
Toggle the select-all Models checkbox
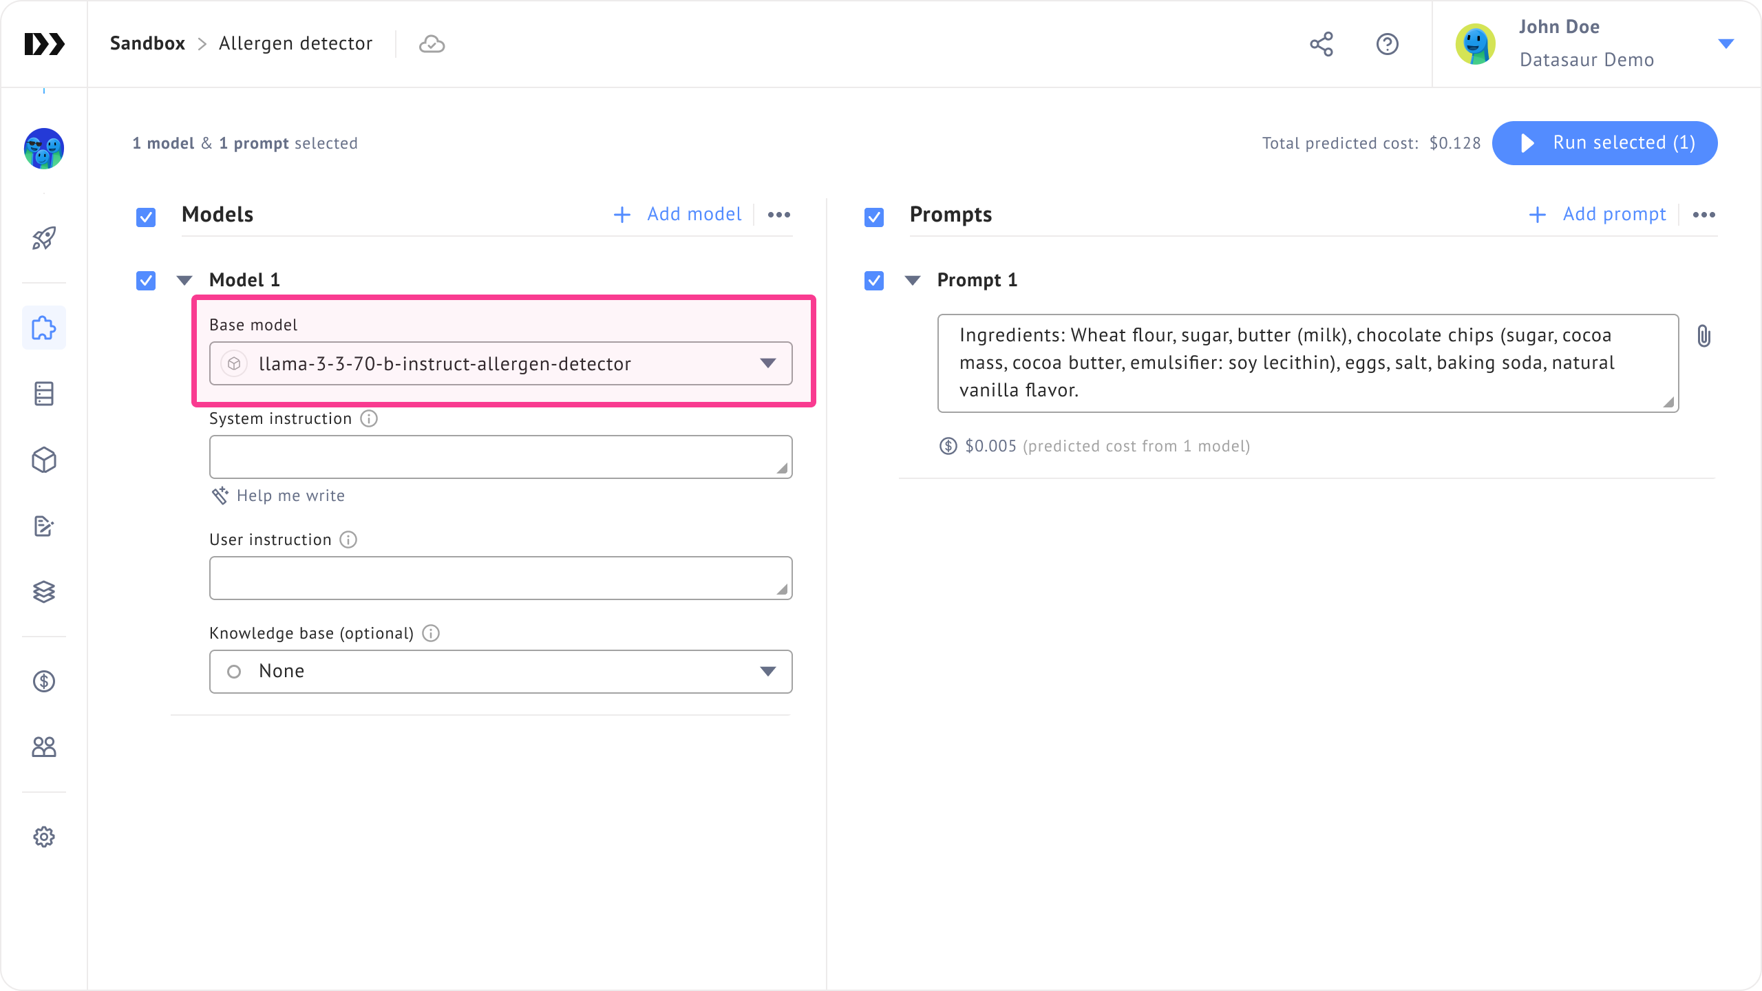click(x=146, y=217)
